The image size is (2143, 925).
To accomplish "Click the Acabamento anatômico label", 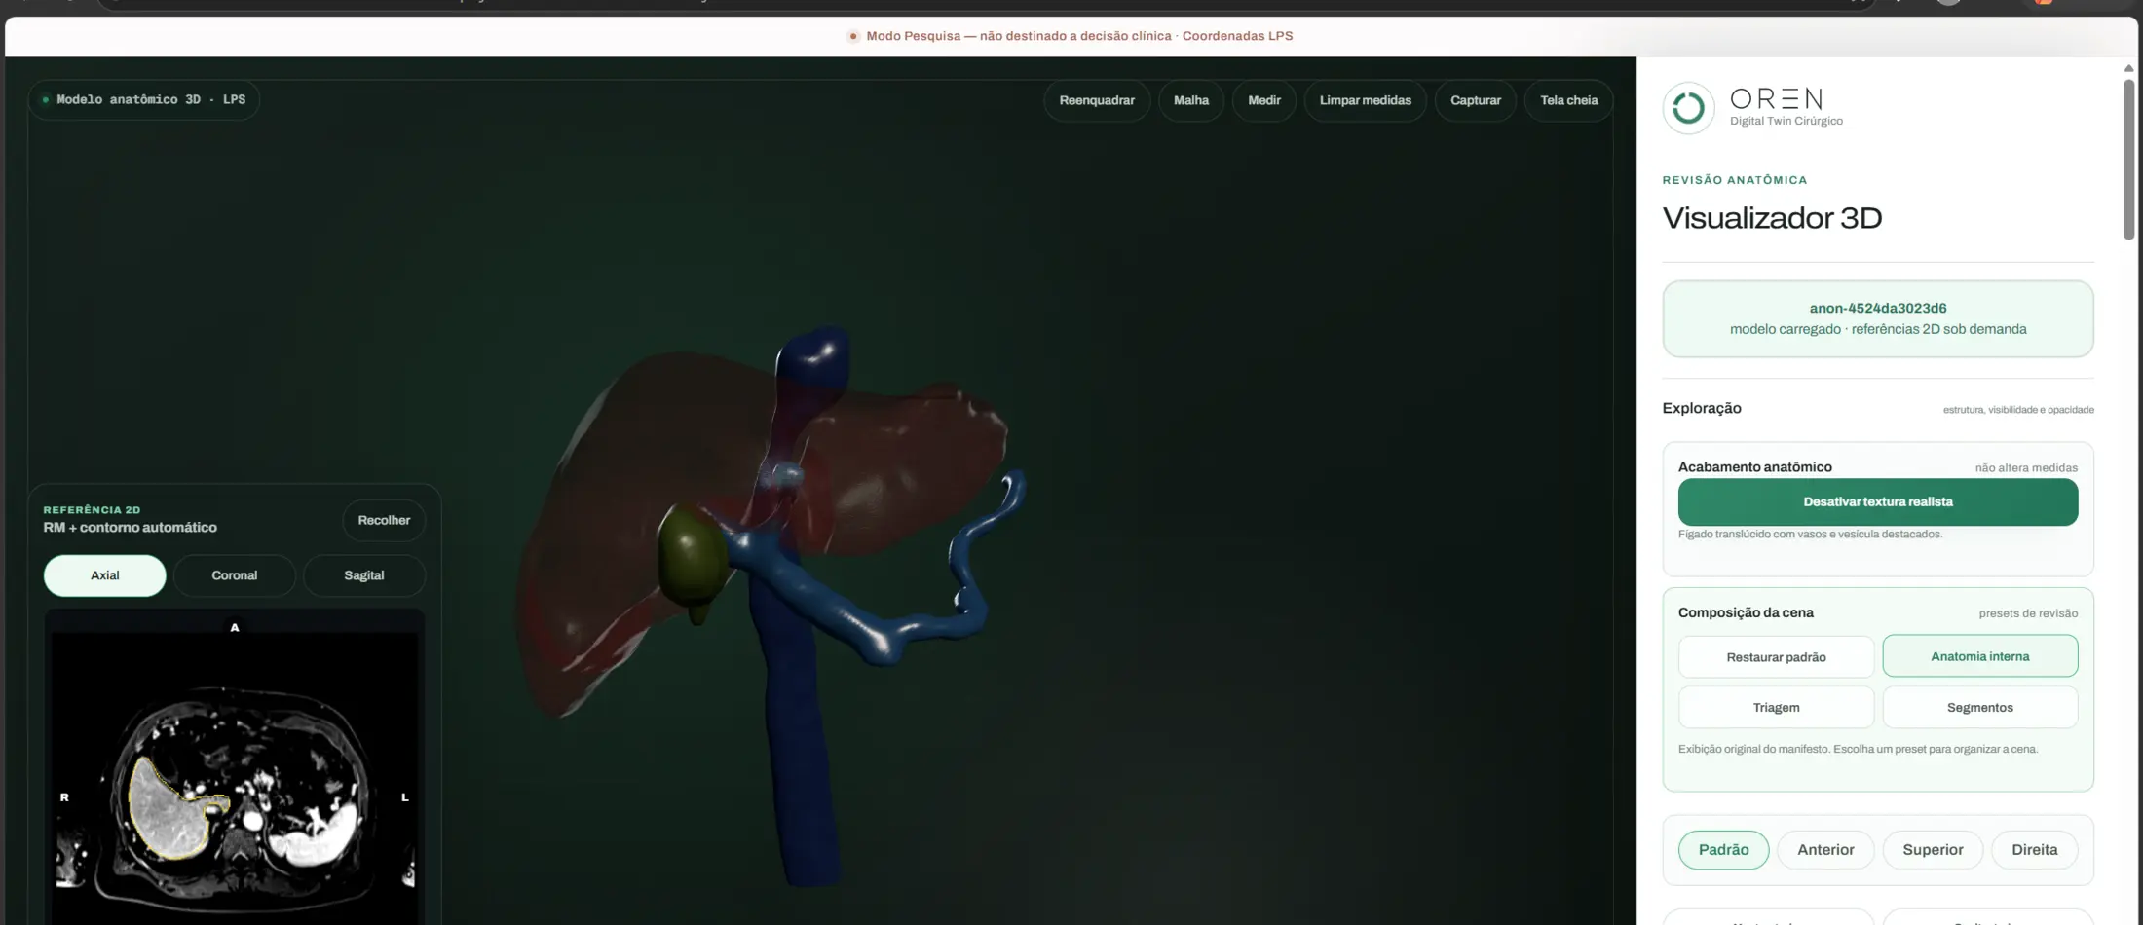I will [1754, 467].
